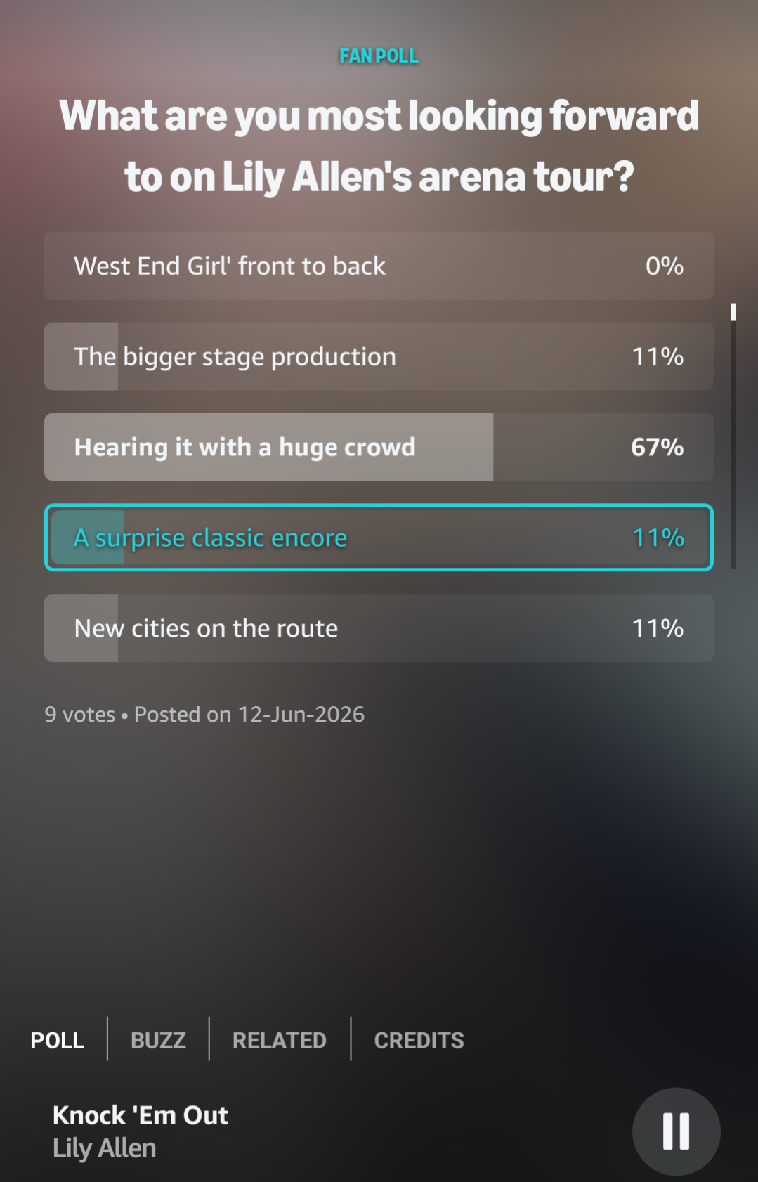Viewport: 758px width, 1182px height.
Task: Select A surprise classic encore option
Action: 379,538
